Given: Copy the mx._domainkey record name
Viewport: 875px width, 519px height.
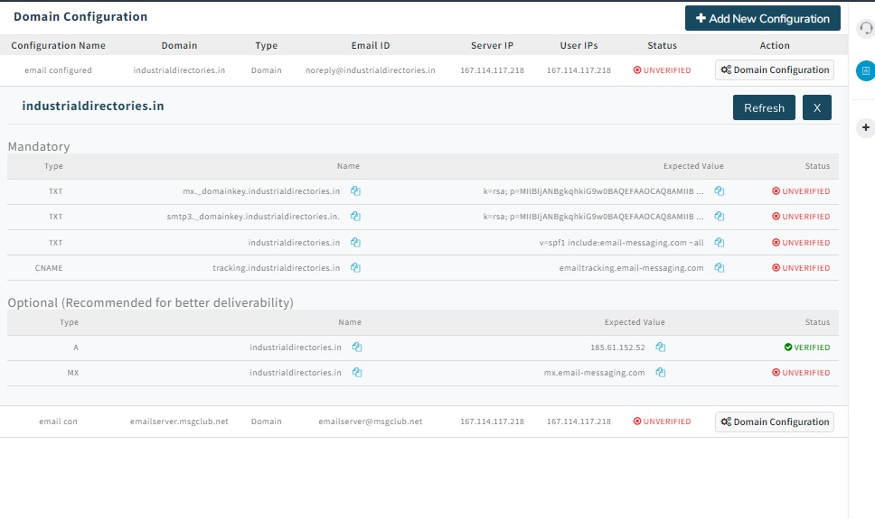Looking at the screenshot, I should tap(355, 191).
